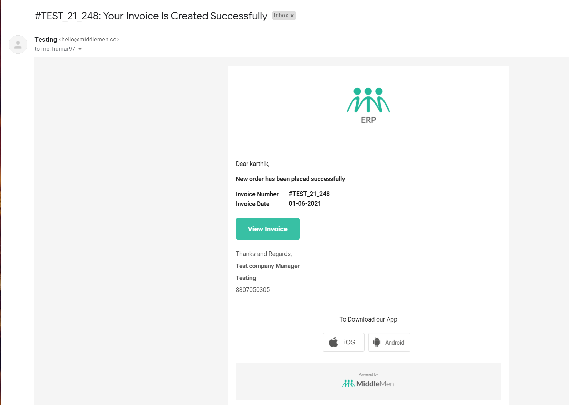Select the Android app download text
Screen dimensions: 569x405
click(x=395, y=343)
